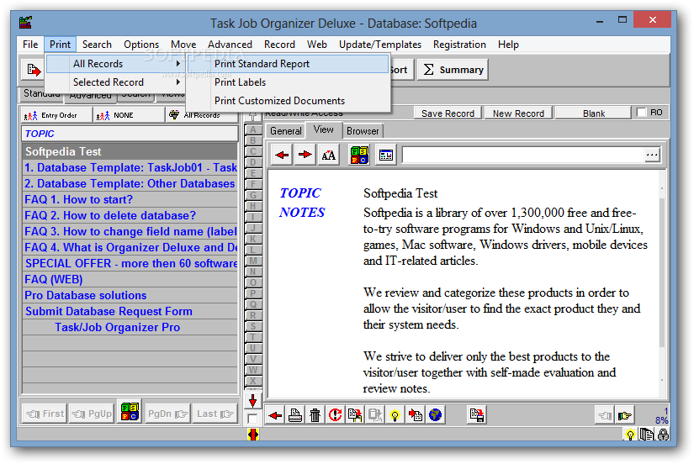Viewport: 694px width, 464px height.
Task: Click the next record pointing hand icon
Action: pos(625,416)
